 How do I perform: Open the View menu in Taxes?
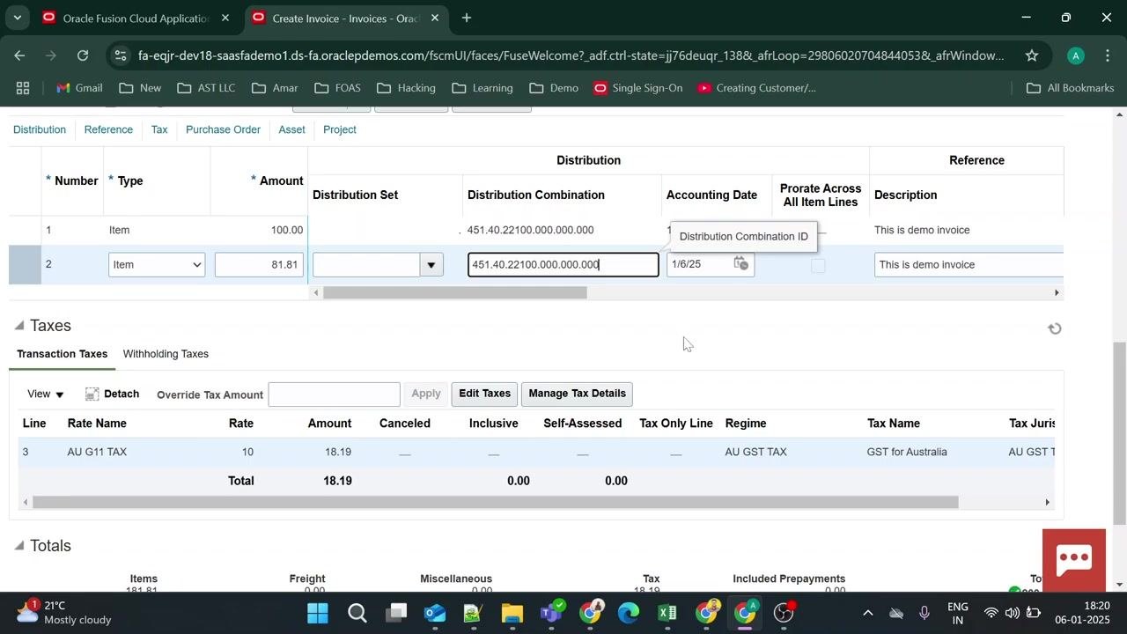(46, 394)
